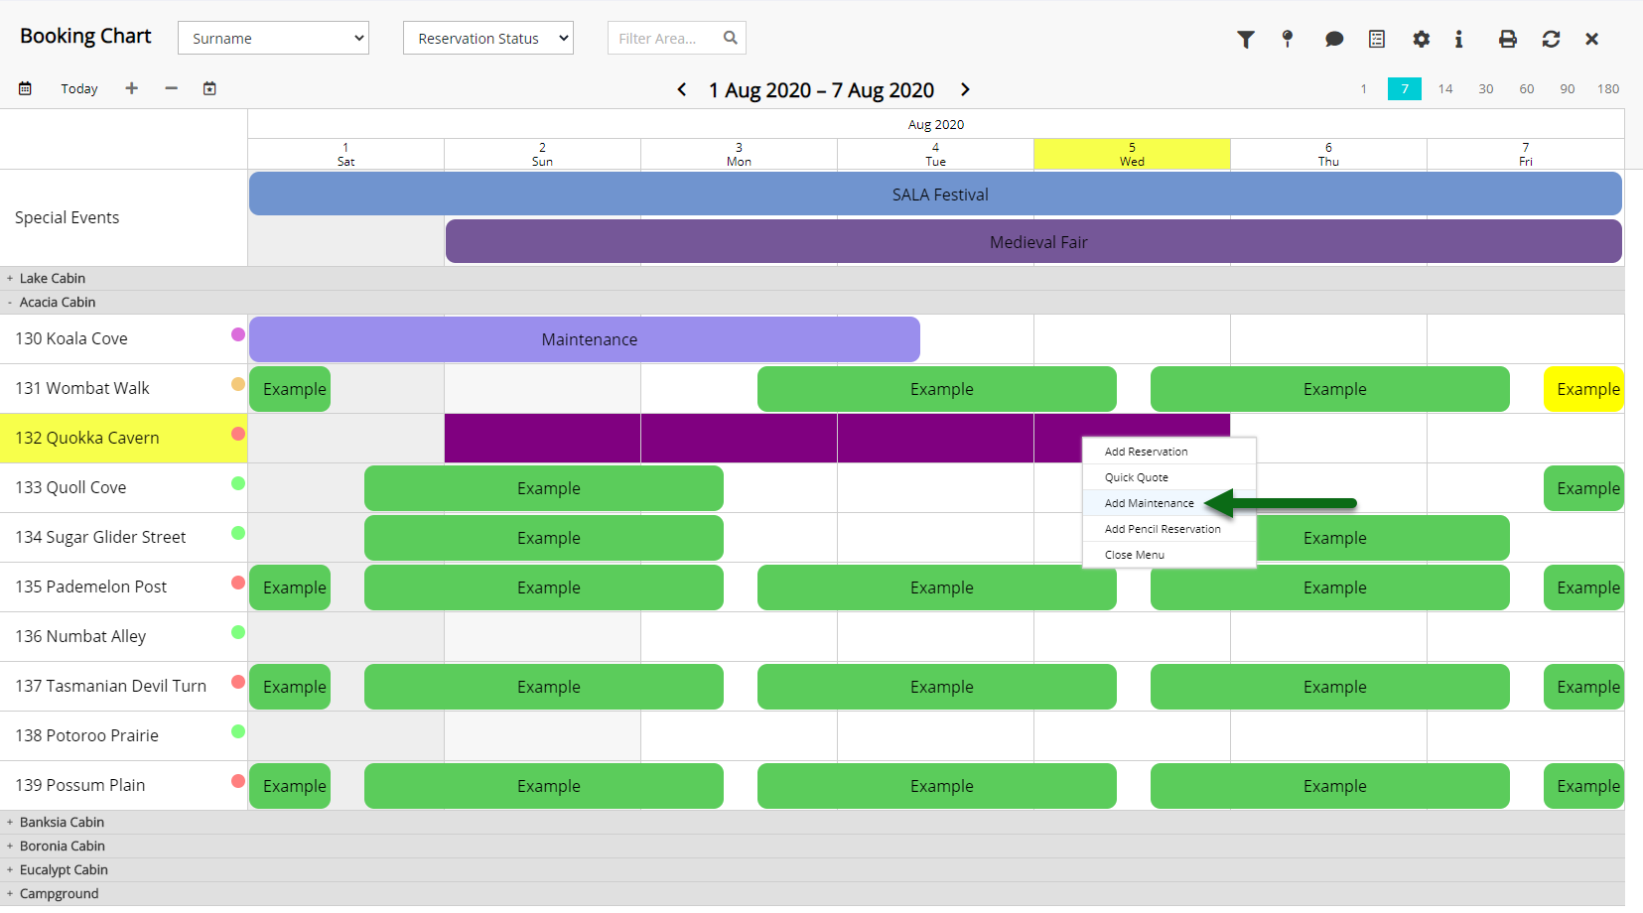Click green status dot for 138 Potoroo Prairie
Screen dimensions: 1643x913
[238, 731]
